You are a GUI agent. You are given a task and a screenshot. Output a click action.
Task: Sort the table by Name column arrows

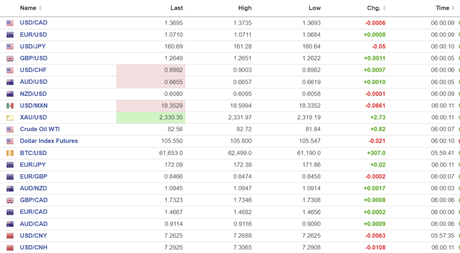click(x=40, y=8)
